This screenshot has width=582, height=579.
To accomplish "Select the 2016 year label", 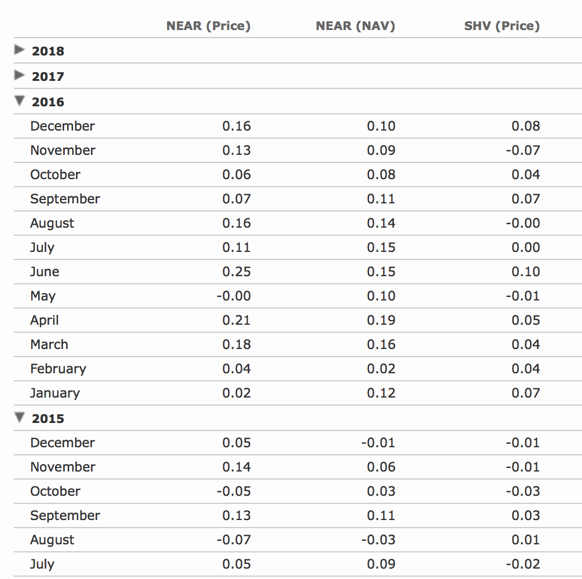I will [x=48, y=102].
